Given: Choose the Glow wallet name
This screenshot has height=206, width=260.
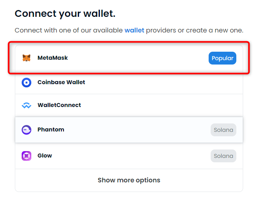Looking at the screenshot, I should 45,156.
